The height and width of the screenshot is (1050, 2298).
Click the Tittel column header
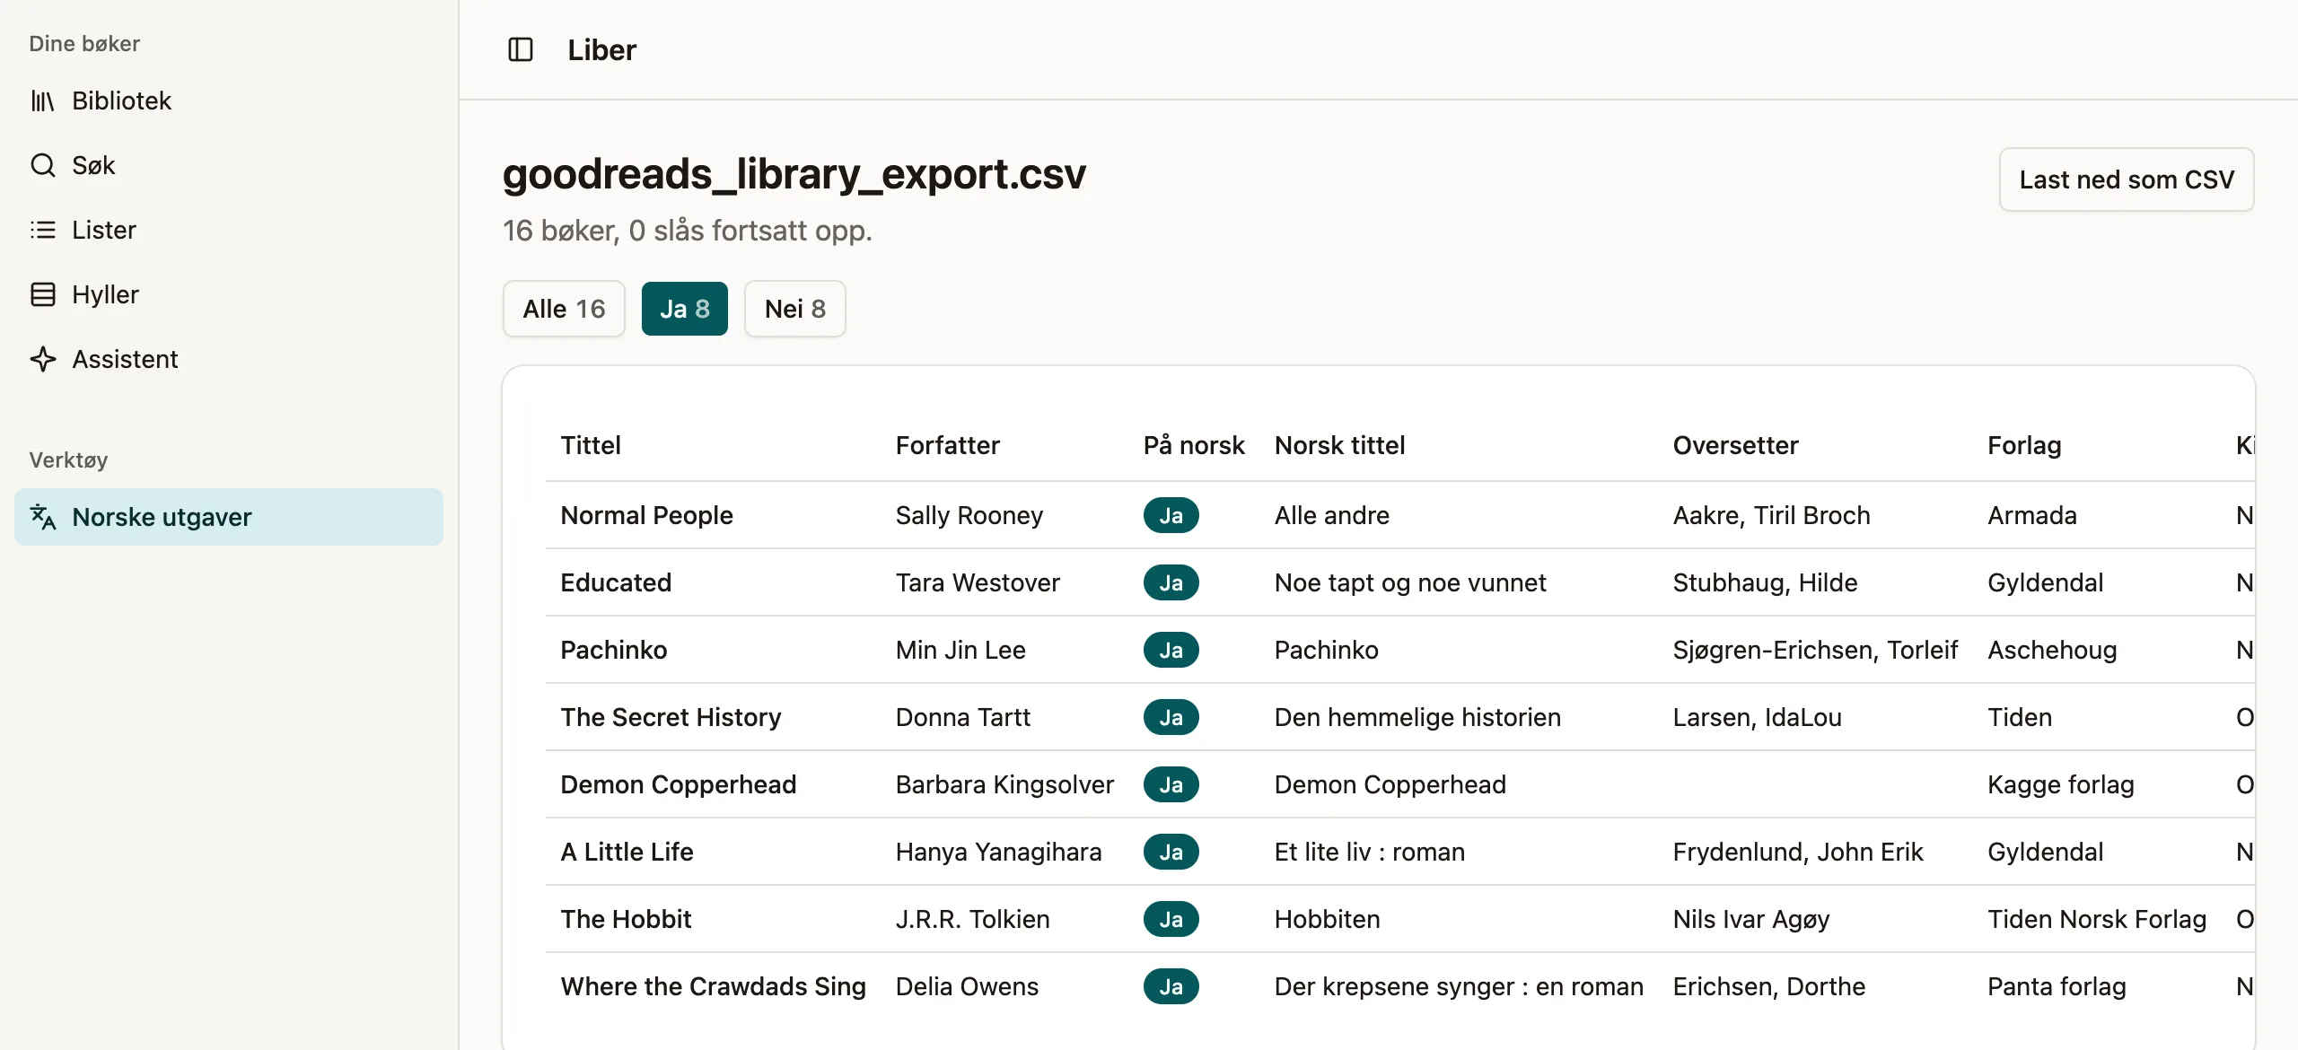591,445
